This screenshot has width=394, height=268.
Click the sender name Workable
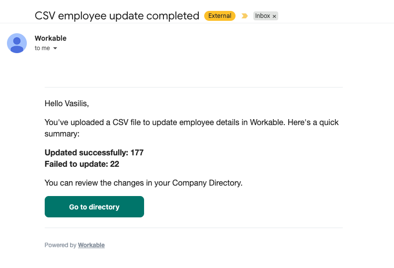pos(51,38)
